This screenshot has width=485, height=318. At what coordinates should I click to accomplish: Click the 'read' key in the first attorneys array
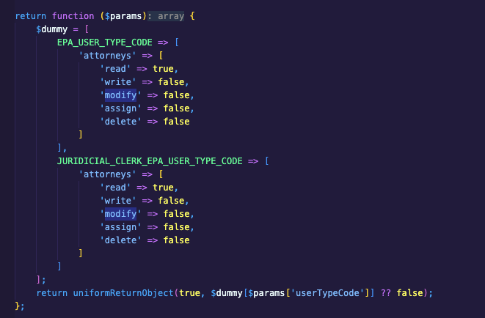click(115, 68)
